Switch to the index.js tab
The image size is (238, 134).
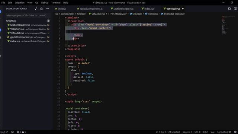click(61, 9)
